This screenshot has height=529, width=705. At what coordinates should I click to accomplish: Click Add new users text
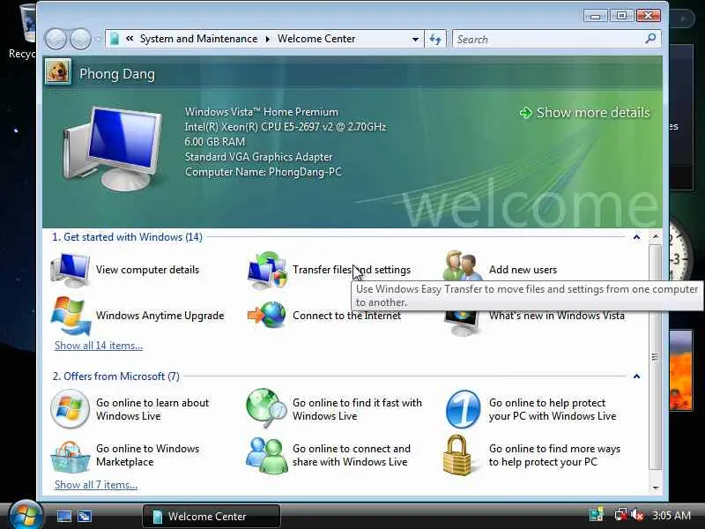523,270
